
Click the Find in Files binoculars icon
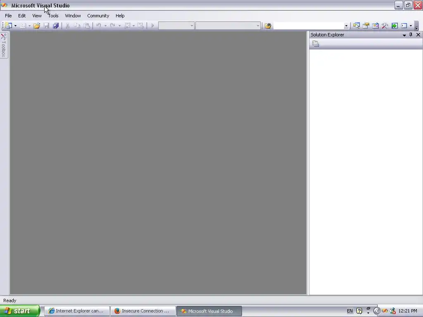coord(268,26)
